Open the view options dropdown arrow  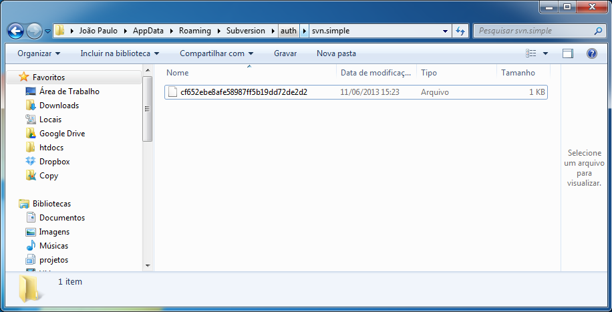tap(545, 53)
